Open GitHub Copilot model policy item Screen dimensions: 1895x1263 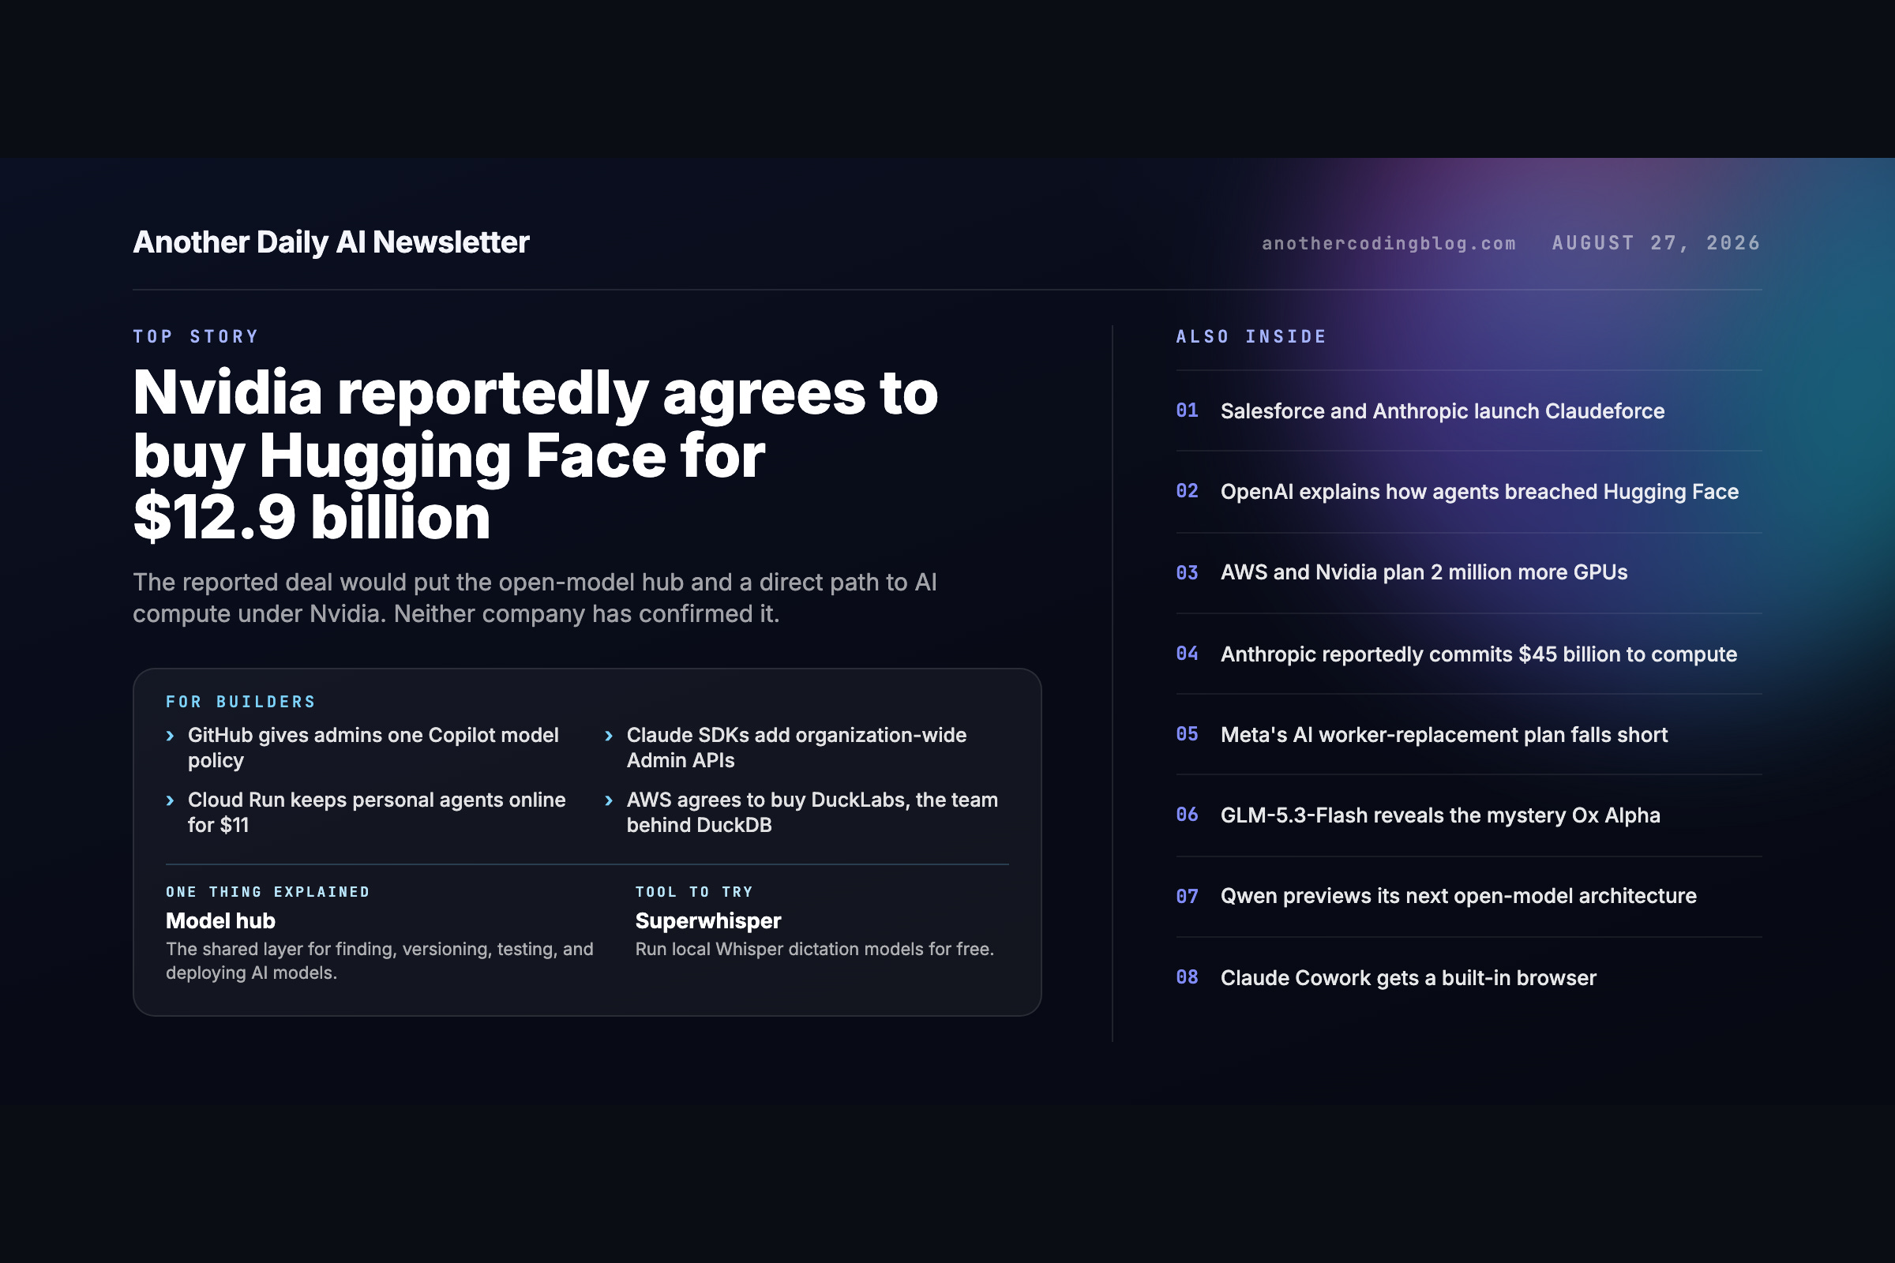point(373,748)
